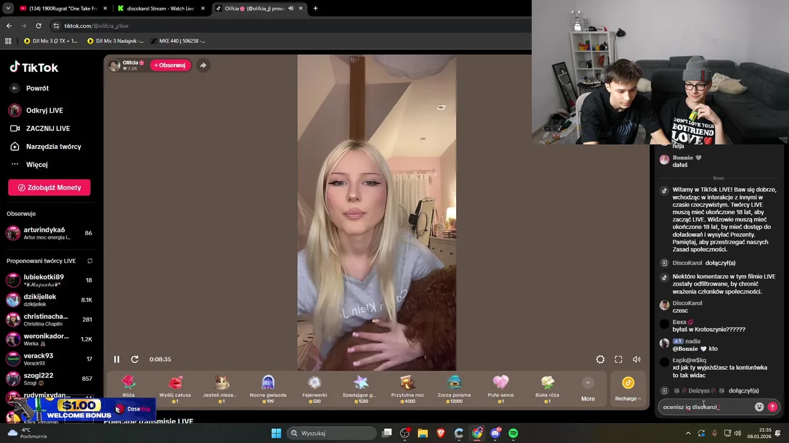Image resolution: width=789 pixels, height=443 pixels.
Task: Open MKE 440 bookmark
Action: point(178,41)
